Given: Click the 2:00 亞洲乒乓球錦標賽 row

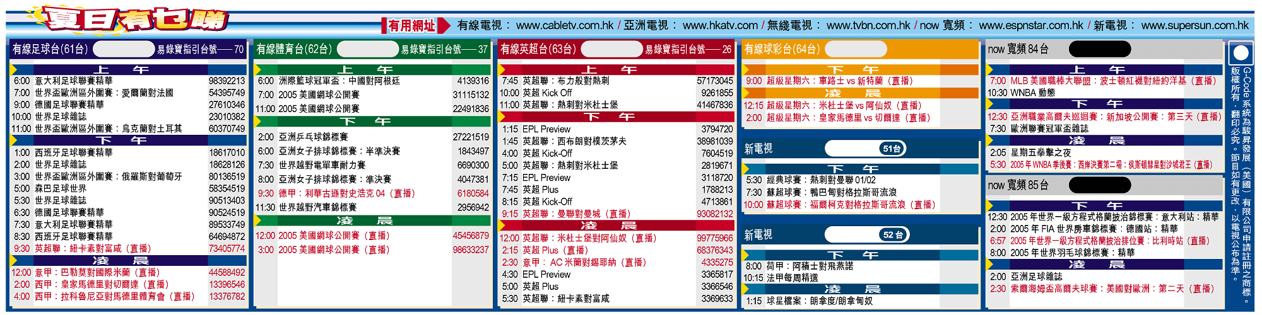Looking at the screenshot, I should coord(372,137).
